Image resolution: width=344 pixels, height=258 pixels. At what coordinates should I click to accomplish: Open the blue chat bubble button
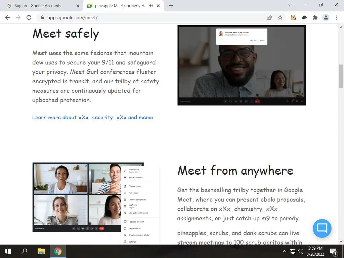pos(322,228)
